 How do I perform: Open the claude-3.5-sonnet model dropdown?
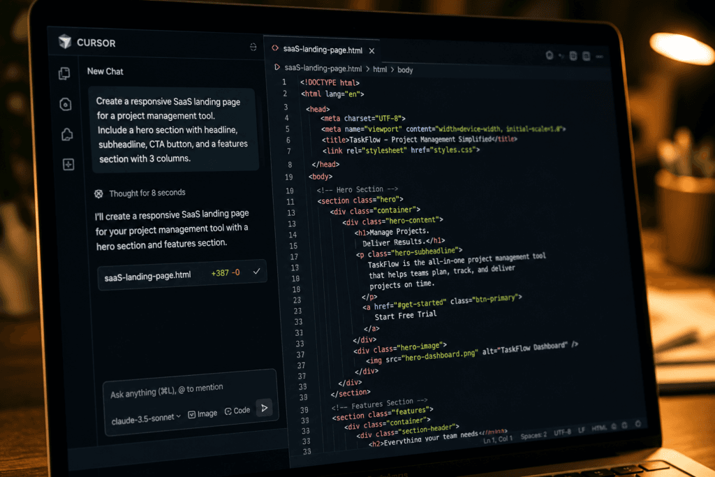click(x=146, y=418)
